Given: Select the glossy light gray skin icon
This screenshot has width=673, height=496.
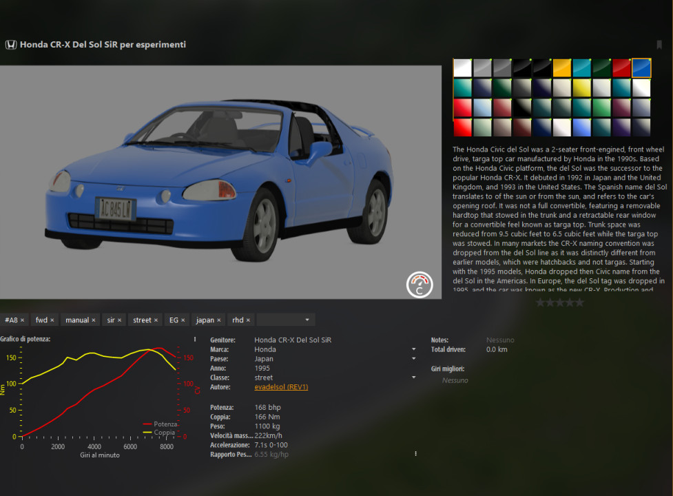Looking at the screenshot, I should coord(482,68).
